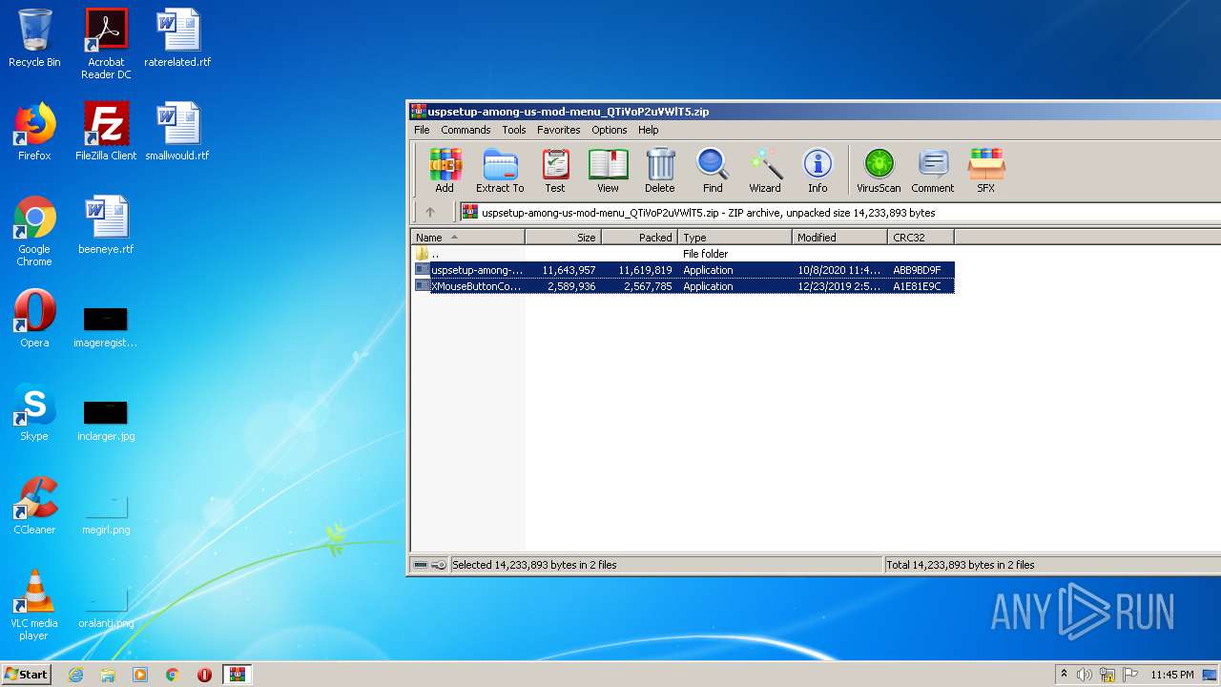Select the XMouseButtonCo... application file
The height and width of the screenshot is (687, 1221).
pyautogui.click(x=683, y=286)
